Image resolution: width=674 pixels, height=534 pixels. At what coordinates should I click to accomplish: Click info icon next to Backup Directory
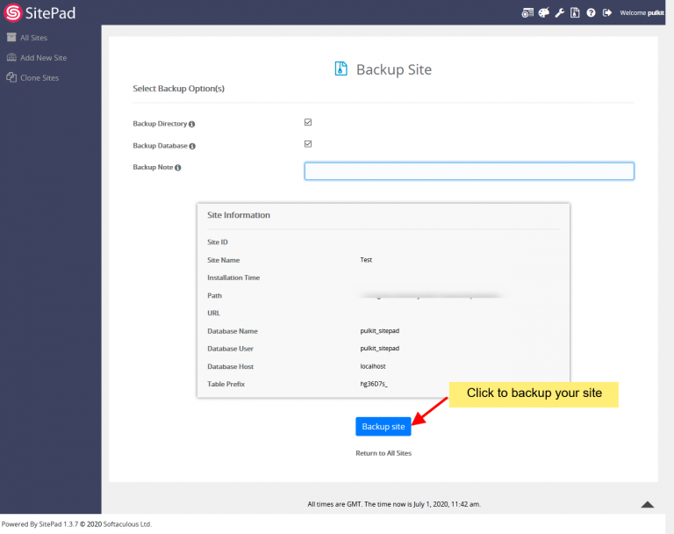click(191, 125)
